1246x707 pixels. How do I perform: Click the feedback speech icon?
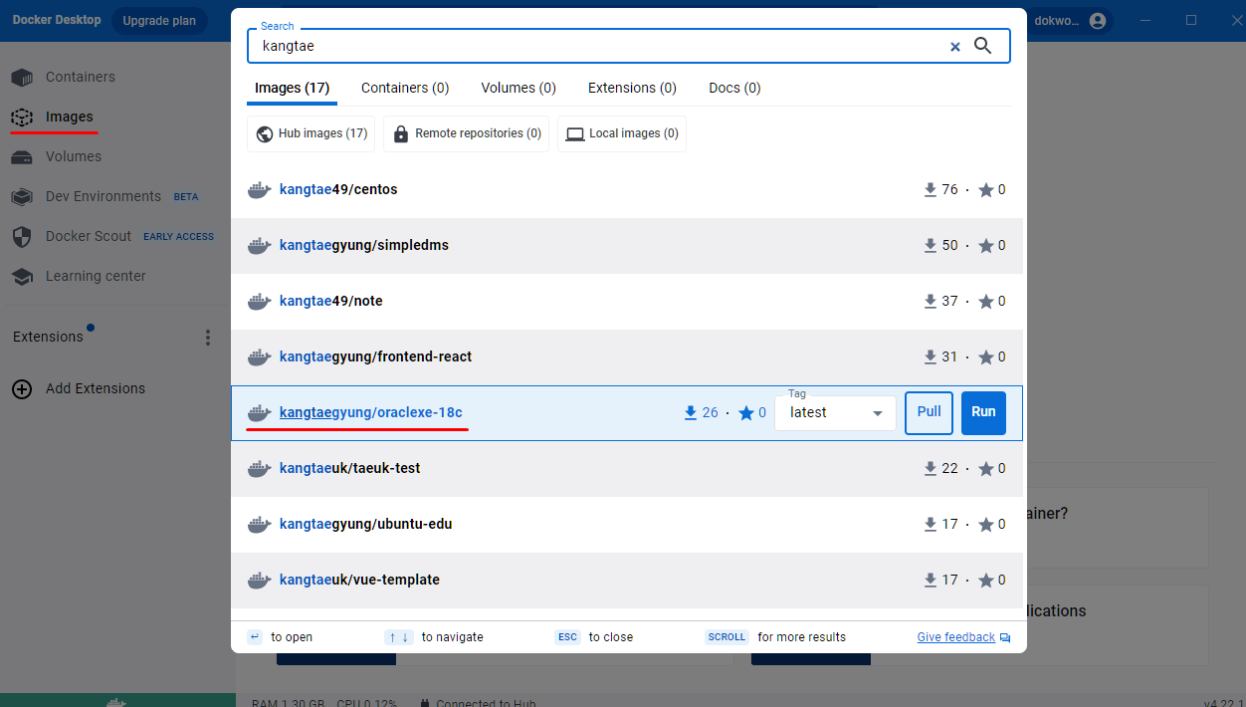[1005, 637]
